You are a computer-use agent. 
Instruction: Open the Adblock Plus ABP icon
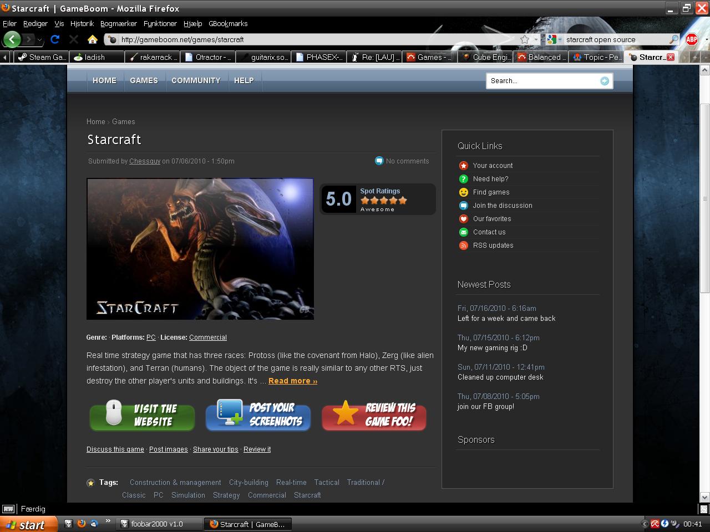[691, 39]
